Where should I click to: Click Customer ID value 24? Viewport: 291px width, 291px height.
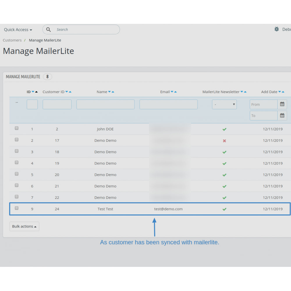click(x=57, y=209)
